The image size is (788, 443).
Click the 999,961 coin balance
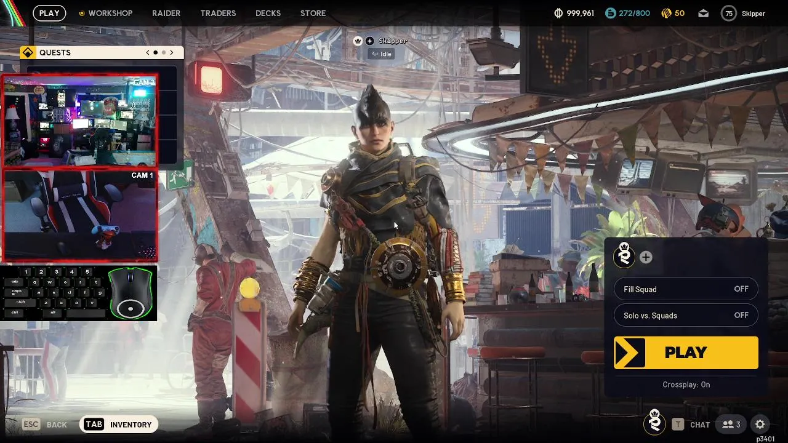(x=580, y=13)
